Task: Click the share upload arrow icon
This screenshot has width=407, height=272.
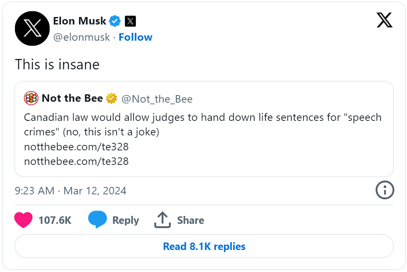Action: (x=162, y=220)
